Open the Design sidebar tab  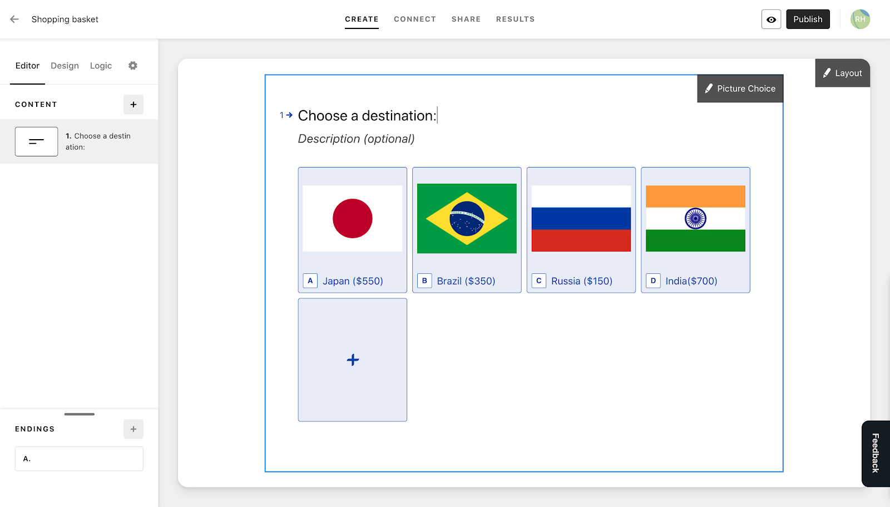(x=65, y=66)
